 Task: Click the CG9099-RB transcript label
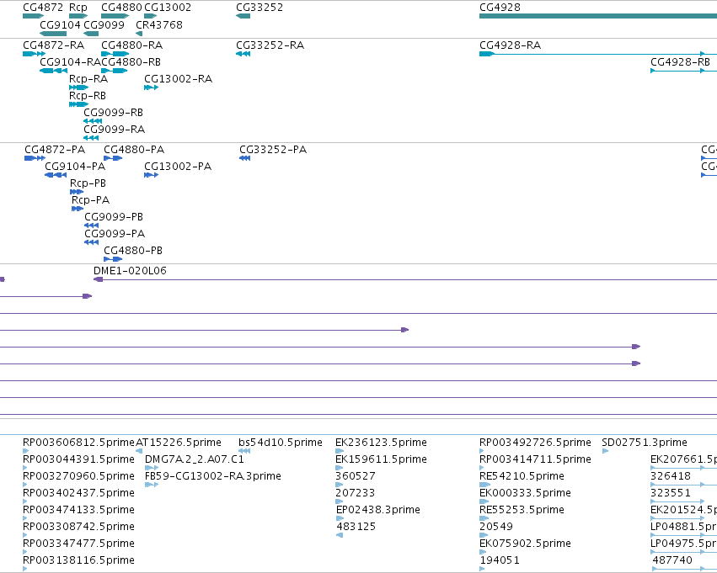pos(114,112)
